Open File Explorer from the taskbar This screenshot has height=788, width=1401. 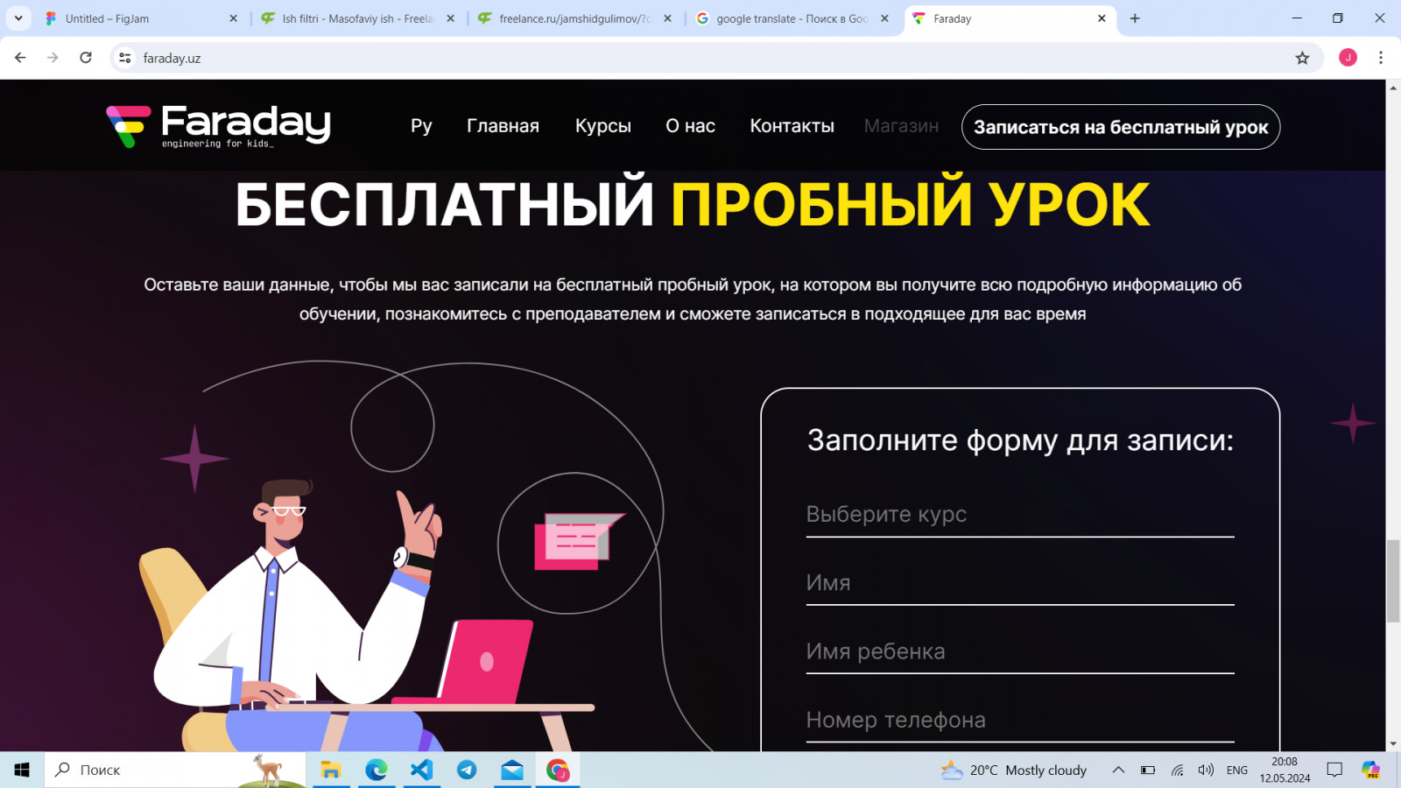[331, 770]
